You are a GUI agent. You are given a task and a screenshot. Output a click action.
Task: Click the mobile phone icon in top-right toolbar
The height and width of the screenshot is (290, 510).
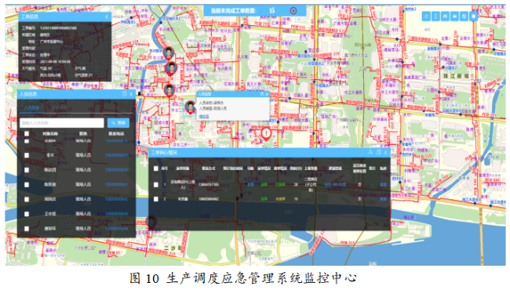point(435,16)
